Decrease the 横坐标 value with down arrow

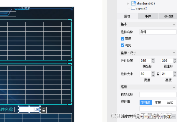[153, 62]
